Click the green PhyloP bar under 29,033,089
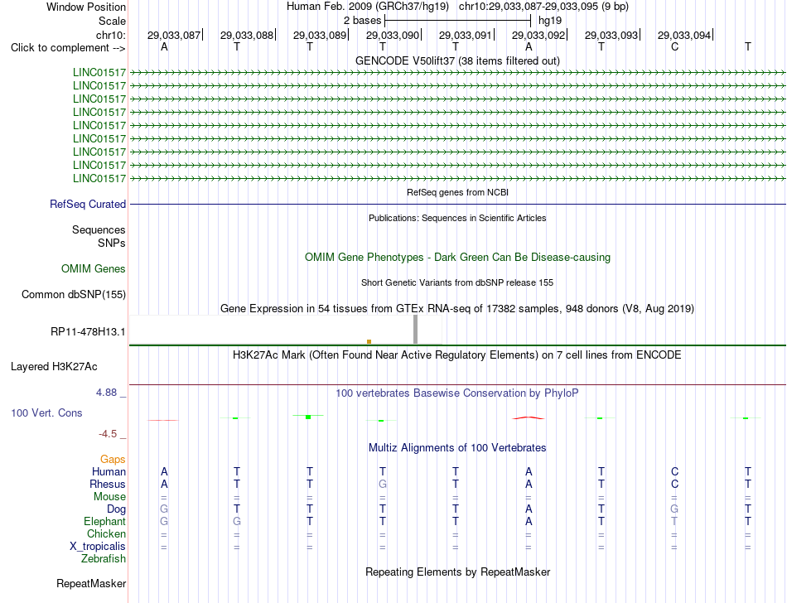The image size is (787, 603). coord(308,417)
